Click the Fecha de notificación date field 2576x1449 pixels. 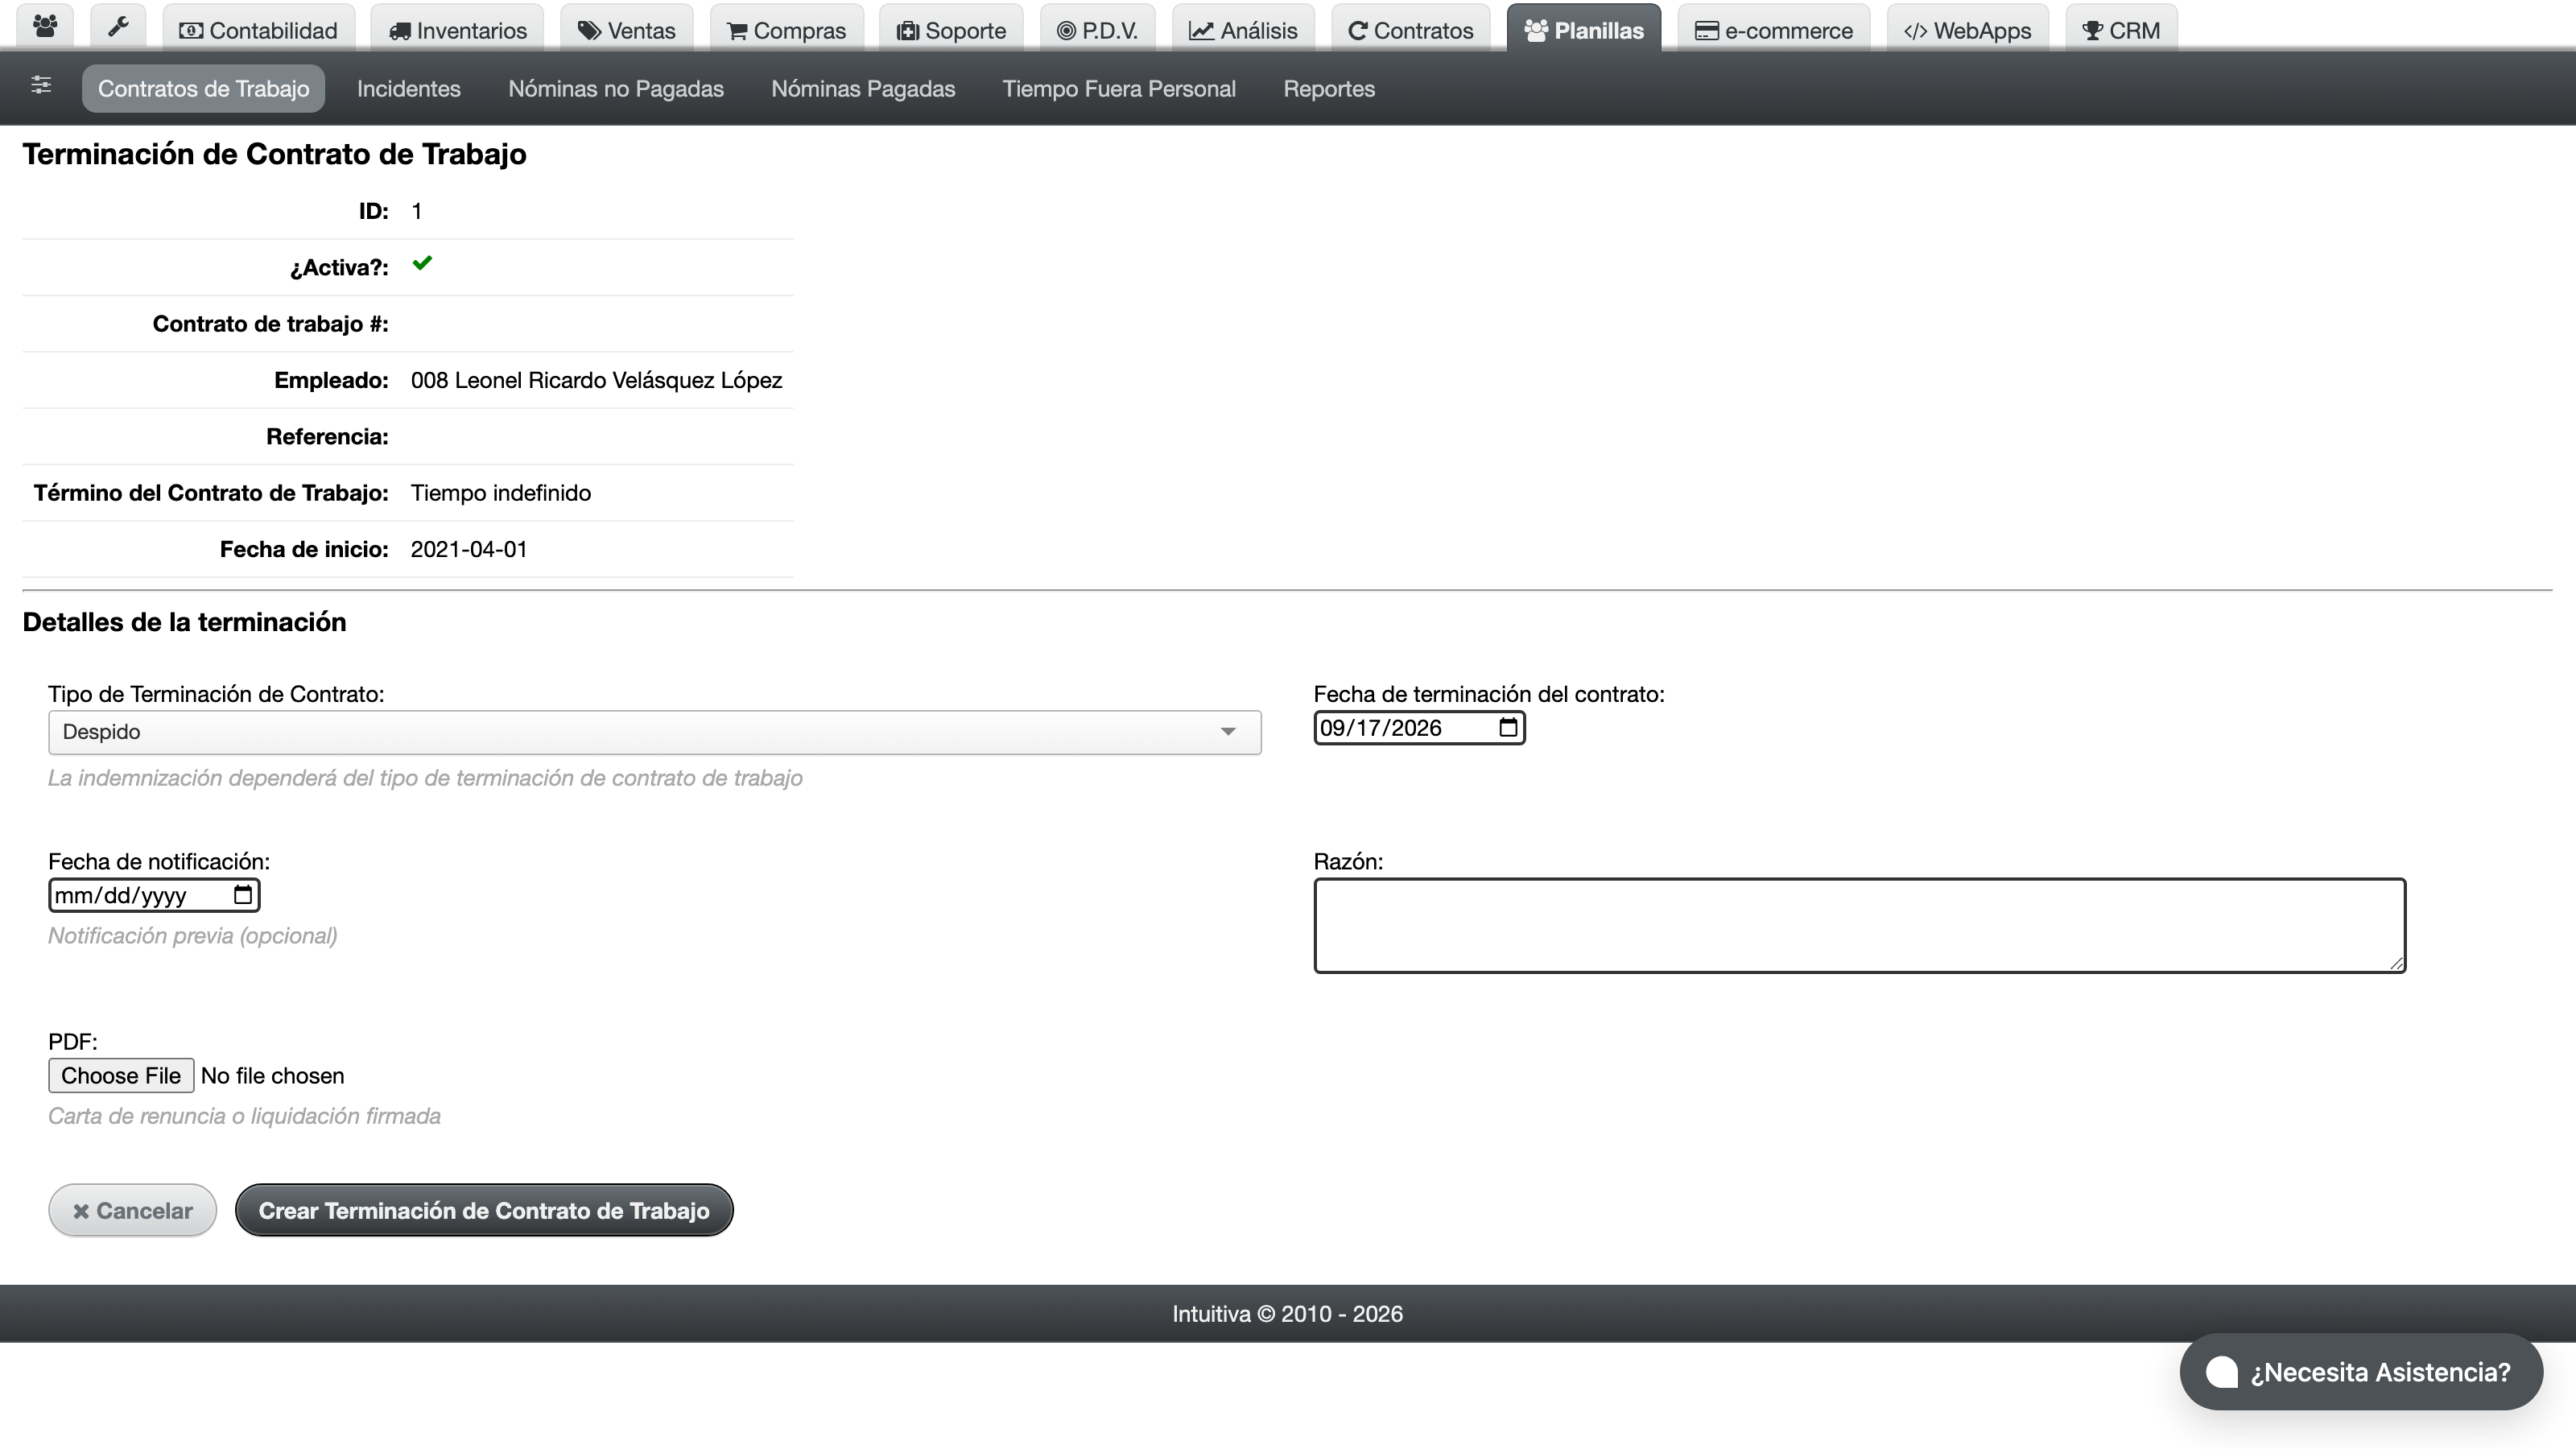tap(154, 895)
